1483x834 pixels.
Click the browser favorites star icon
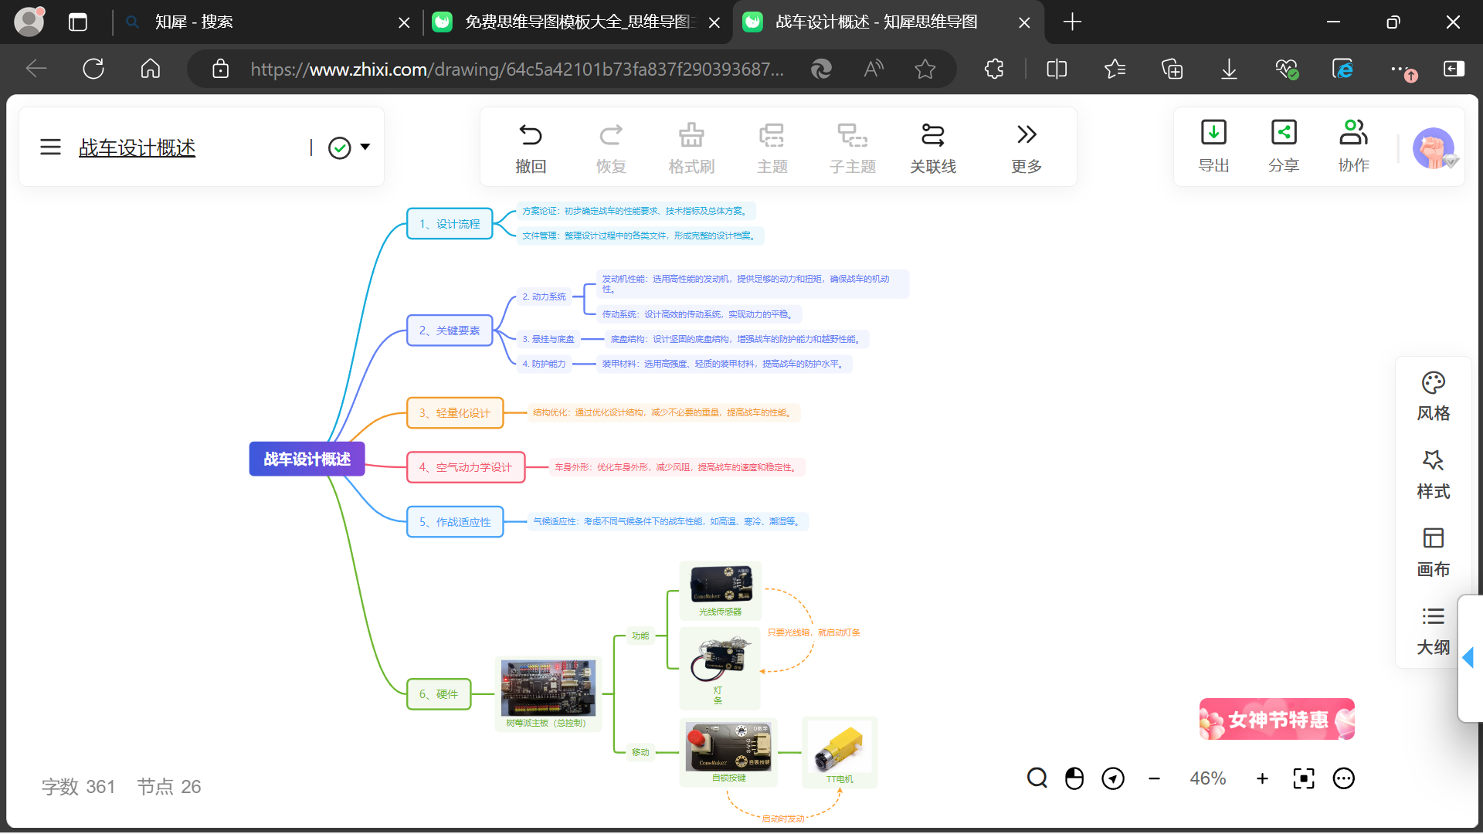925,69
